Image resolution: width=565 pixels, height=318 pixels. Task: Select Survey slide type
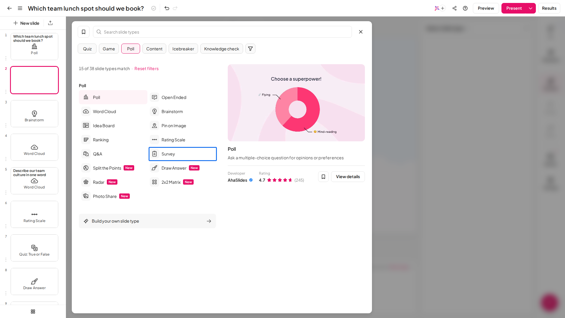(183, 154)
